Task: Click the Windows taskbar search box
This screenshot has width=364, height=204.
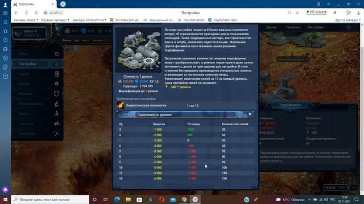Action: [x=50, y=199]
